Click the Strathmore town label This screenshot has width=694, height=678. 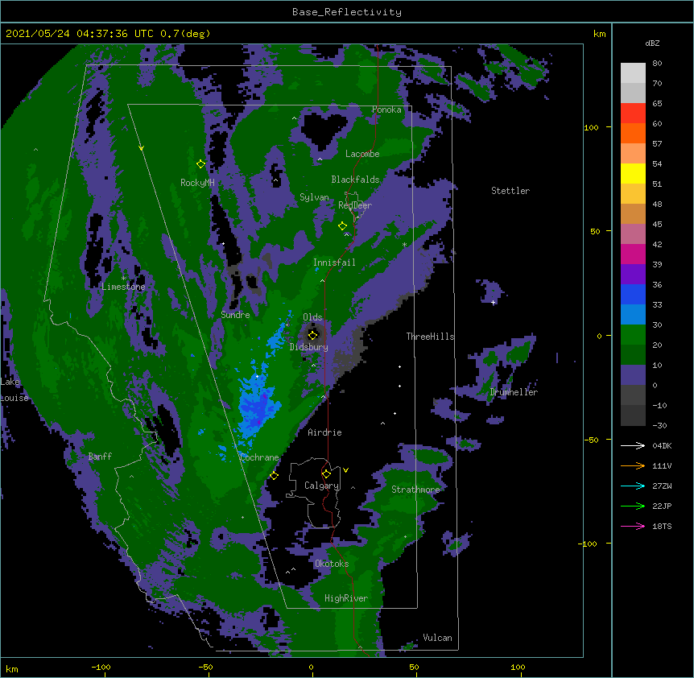pos(415,489)
